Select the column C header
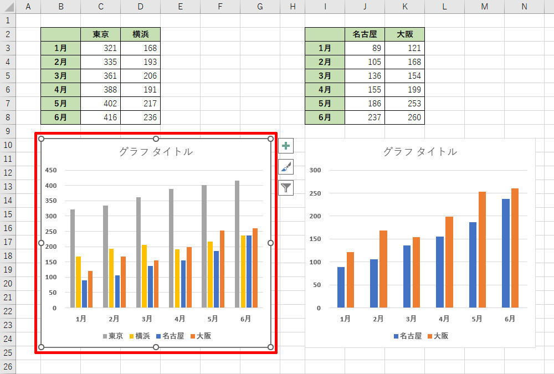This screenshot has height=374, width=554. 100,7
